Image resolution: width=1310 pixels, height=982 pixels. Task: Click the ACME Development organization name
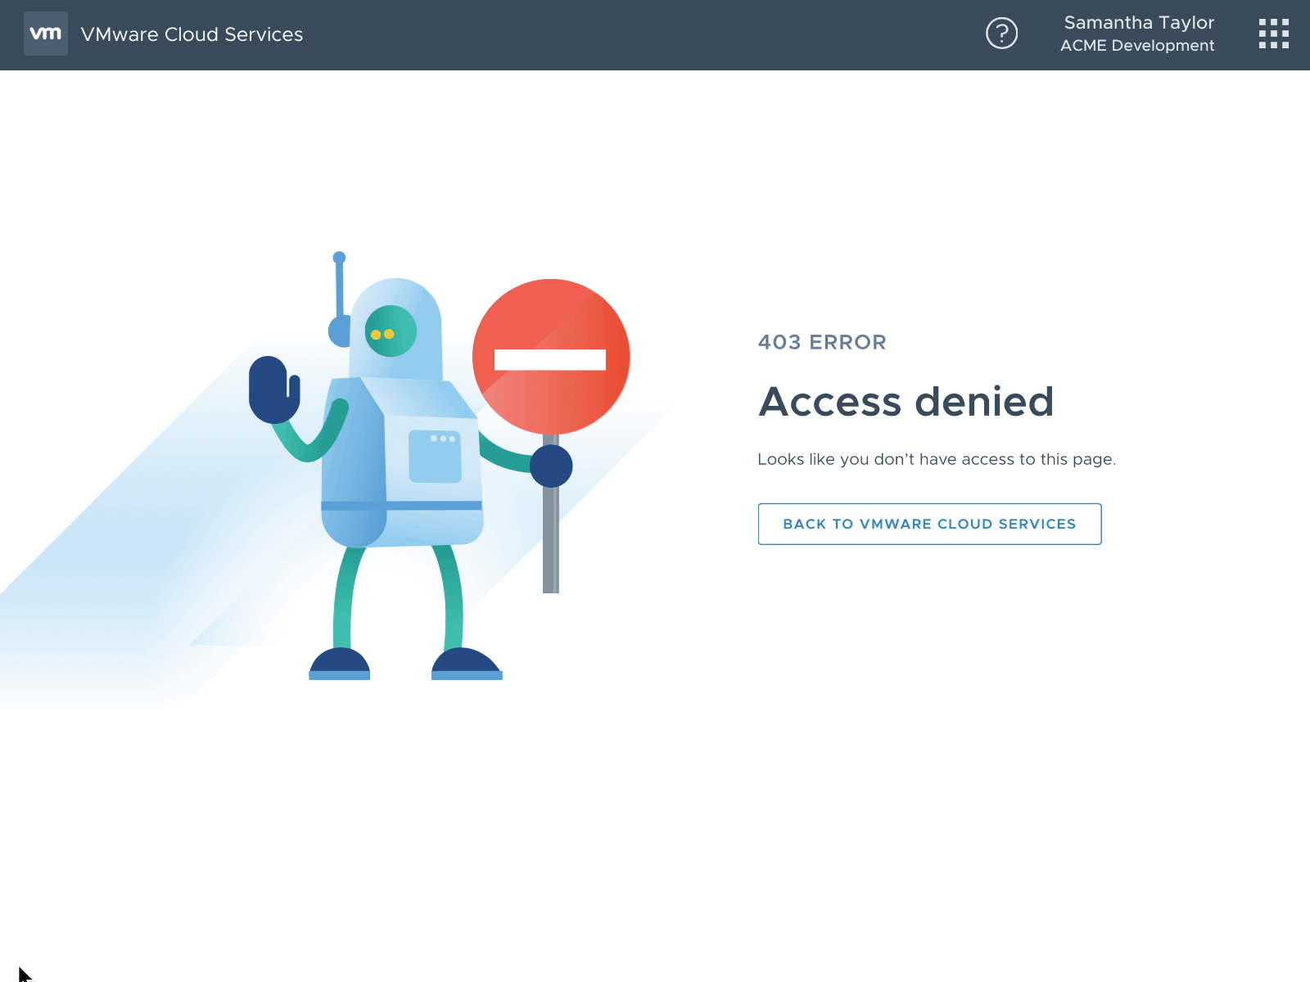pyautogui.click(x=1137, y=46)
